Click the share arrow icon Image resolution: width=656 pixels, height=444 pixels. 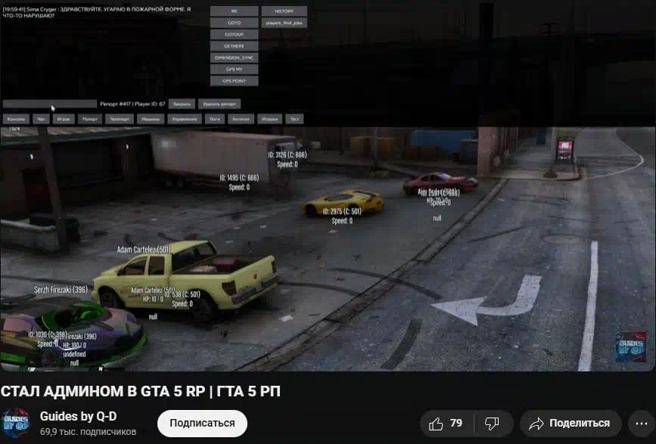[536, 424]
